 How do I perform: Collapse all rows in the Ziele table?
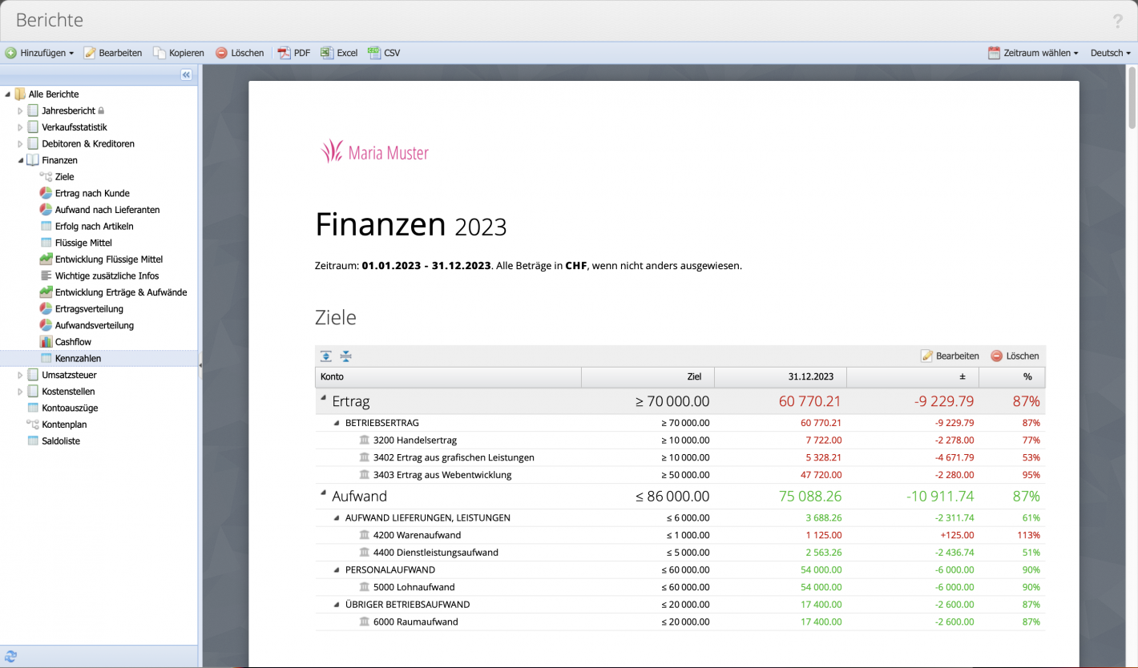[x=344, y=356]
